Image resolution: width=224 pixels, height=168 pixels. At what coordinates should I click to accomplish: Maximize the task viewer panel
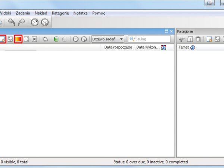167,31
